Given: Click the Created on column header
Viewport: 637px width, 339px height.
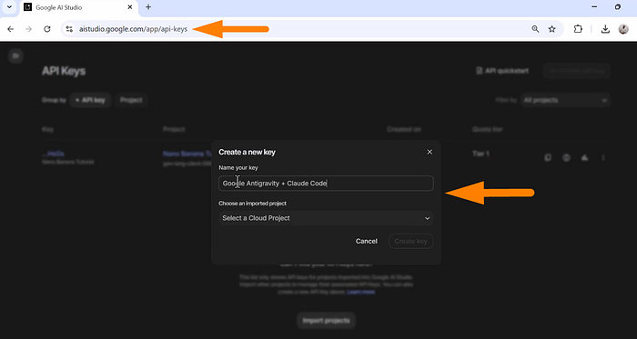Looking at the screenshot, I should (404, 129).
